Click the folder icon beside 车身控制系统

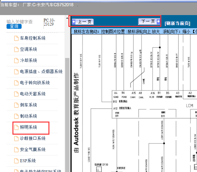point(16,38)
